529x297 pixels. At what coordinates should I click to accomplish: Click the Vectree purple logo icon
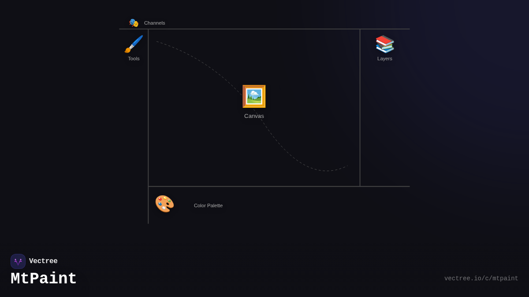tap(18, 261)
